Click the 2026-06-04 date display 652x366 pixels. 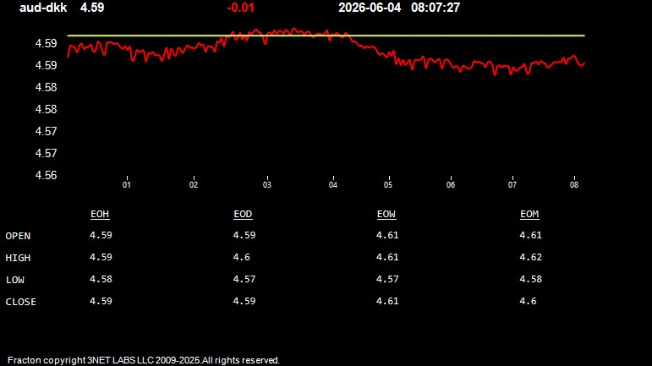[x=370, y=8]
